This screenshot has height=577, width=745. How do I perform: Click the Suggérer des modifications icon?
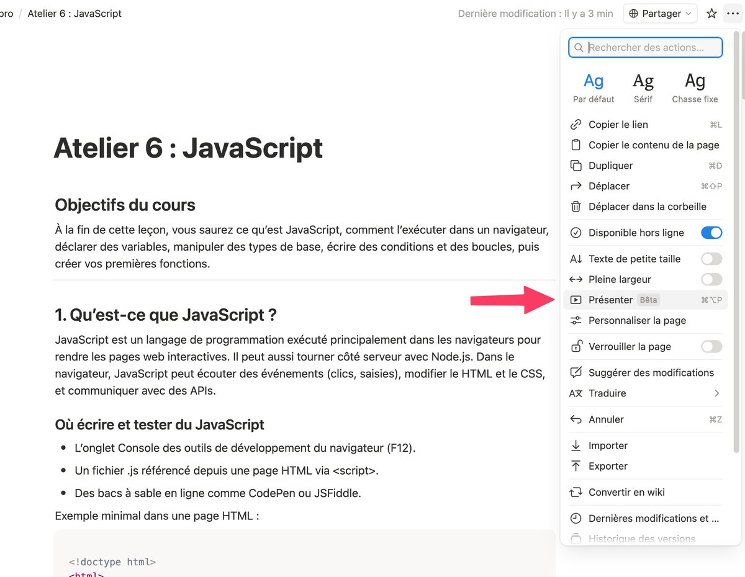pos(576,372)
